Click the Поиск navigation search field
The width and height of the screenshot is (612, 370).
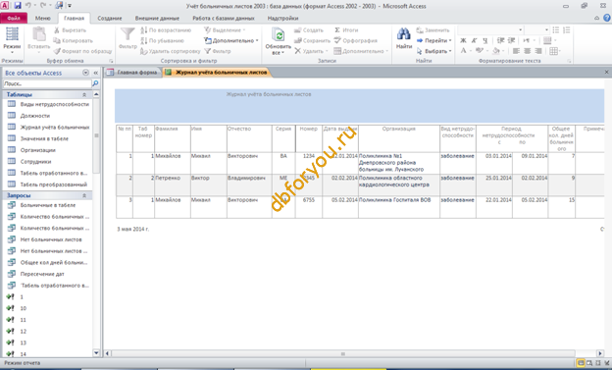47,83
